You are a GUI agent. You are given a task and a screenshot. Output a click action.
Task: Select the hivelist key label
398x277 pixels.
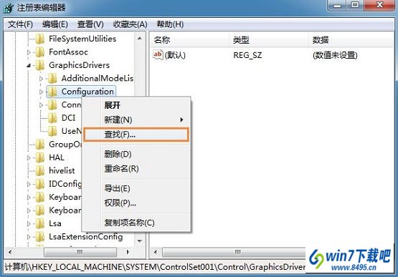(x=62, y=170)
